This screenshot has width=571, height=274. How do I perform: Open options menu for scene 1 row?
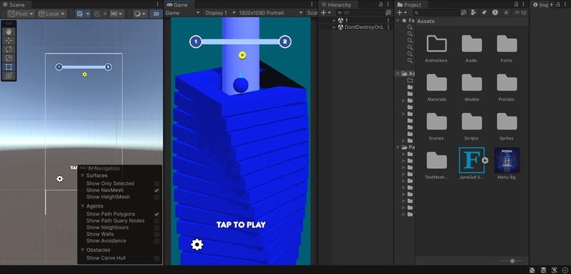click(388, 20)
